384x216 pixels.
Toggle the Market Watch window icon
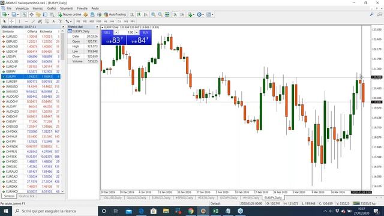(x=25, y=14)
